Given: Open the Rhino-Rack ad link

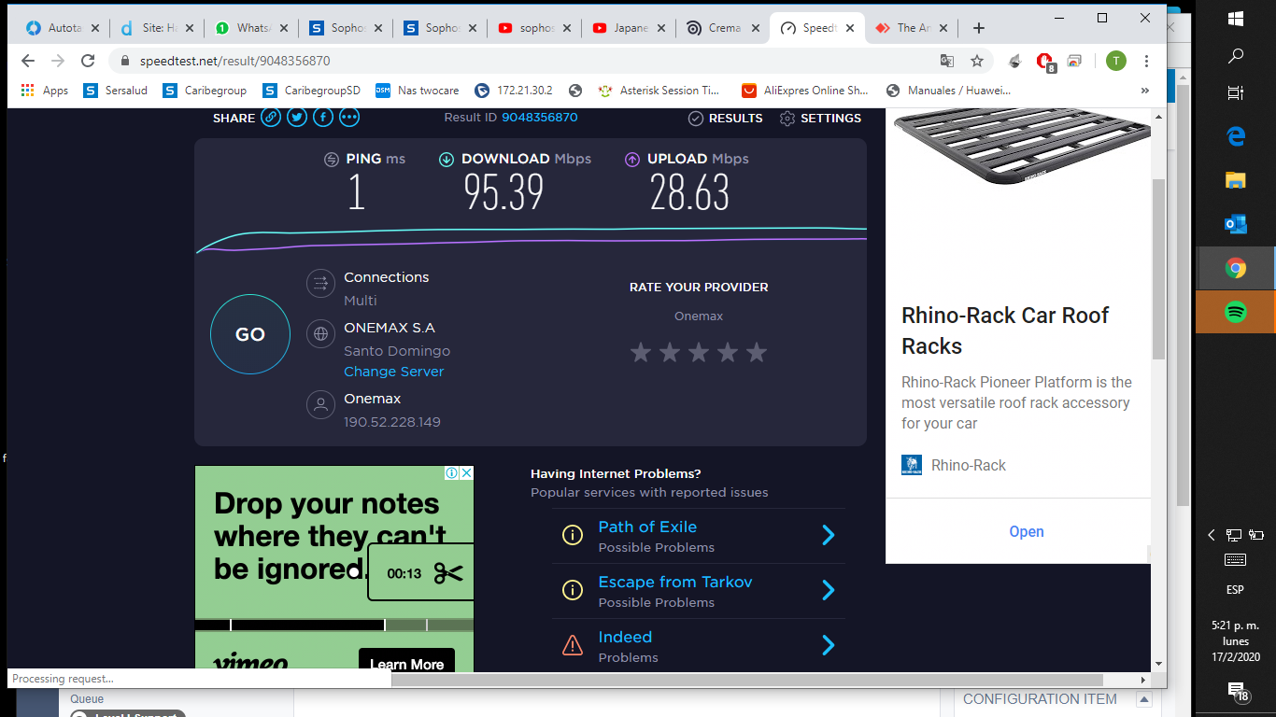Looking at the screenshot, I should tap(1026, 531).
